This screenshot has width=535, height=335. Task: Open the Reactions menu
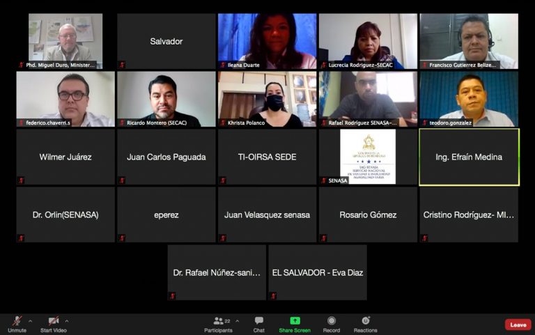click(x=365, y=321)
